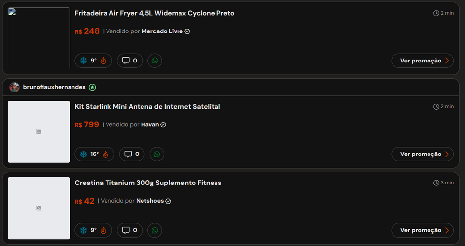Click Ver promoção for the Air Fryer
Screen dimensions: 465x246
[x=422, y=61]
